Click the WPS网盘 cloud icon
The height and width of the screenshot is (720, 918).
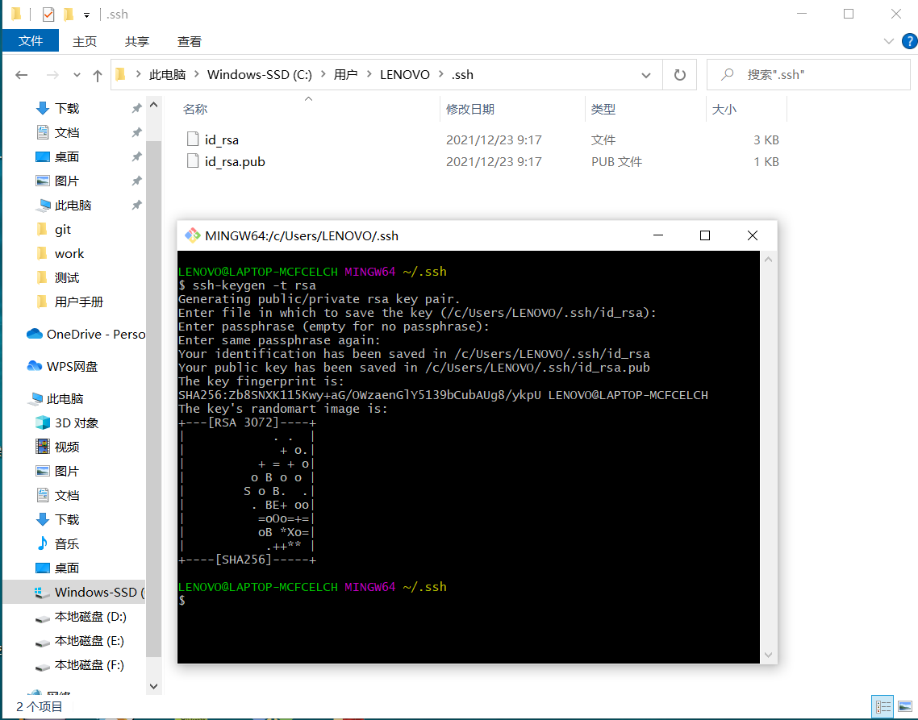(35, 366)
